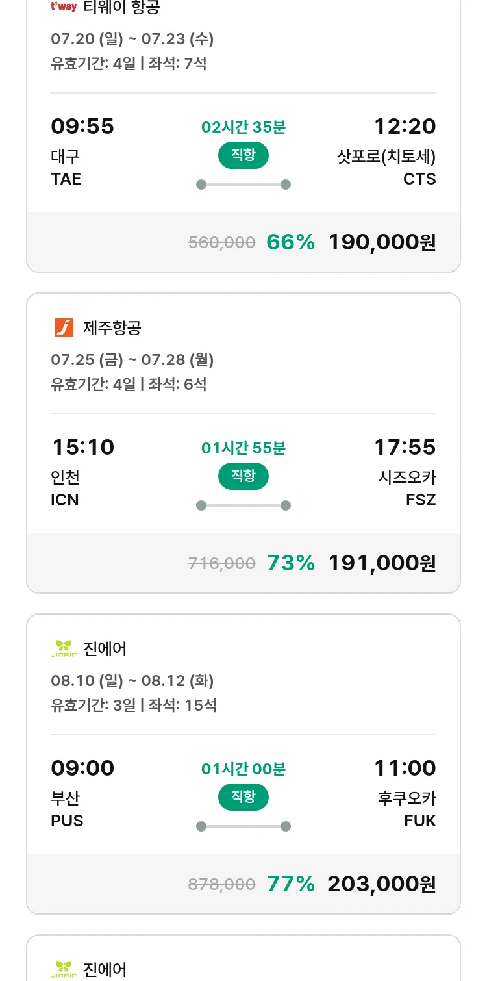Screen dimensions: 487x981
Task: Open the 190,000원 T'way fare
Action: tap(382, 242)
